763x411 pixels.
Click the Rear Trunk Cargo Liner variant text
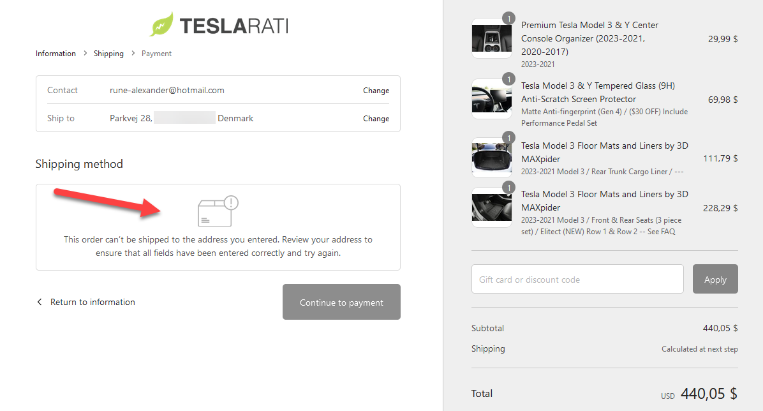pyautogui.click(x=602, y=172)
